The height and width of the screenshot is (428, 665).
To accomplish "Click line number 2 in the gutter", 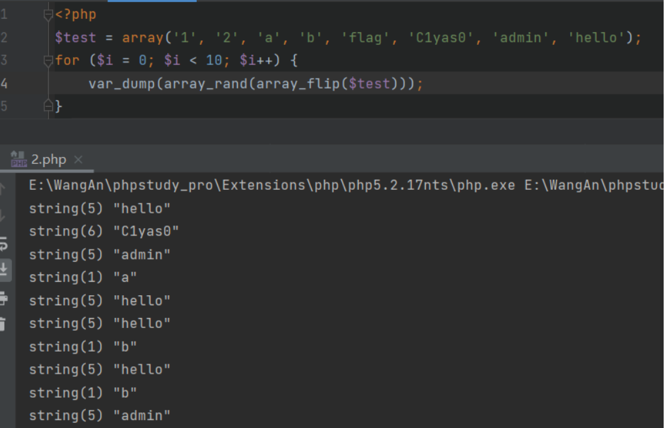I will tap(4, 38).
